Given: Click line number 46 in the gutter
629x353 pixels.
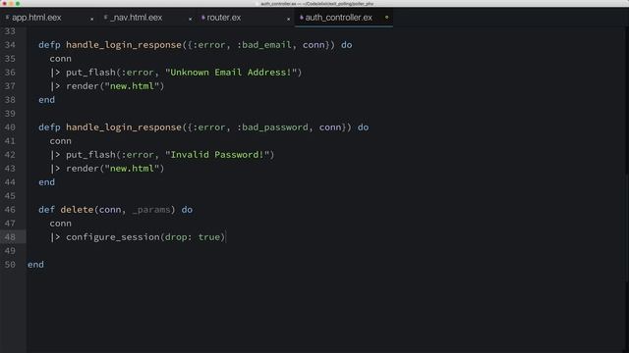Looking at the screenshot, I should 10,210.
